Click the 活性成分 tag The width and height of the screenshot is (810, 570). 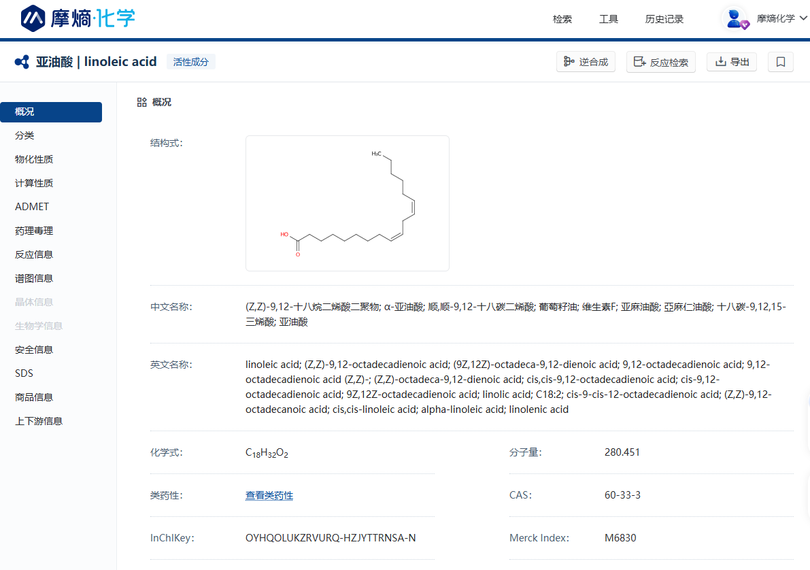pyautogui.click(x=190, y=62)
